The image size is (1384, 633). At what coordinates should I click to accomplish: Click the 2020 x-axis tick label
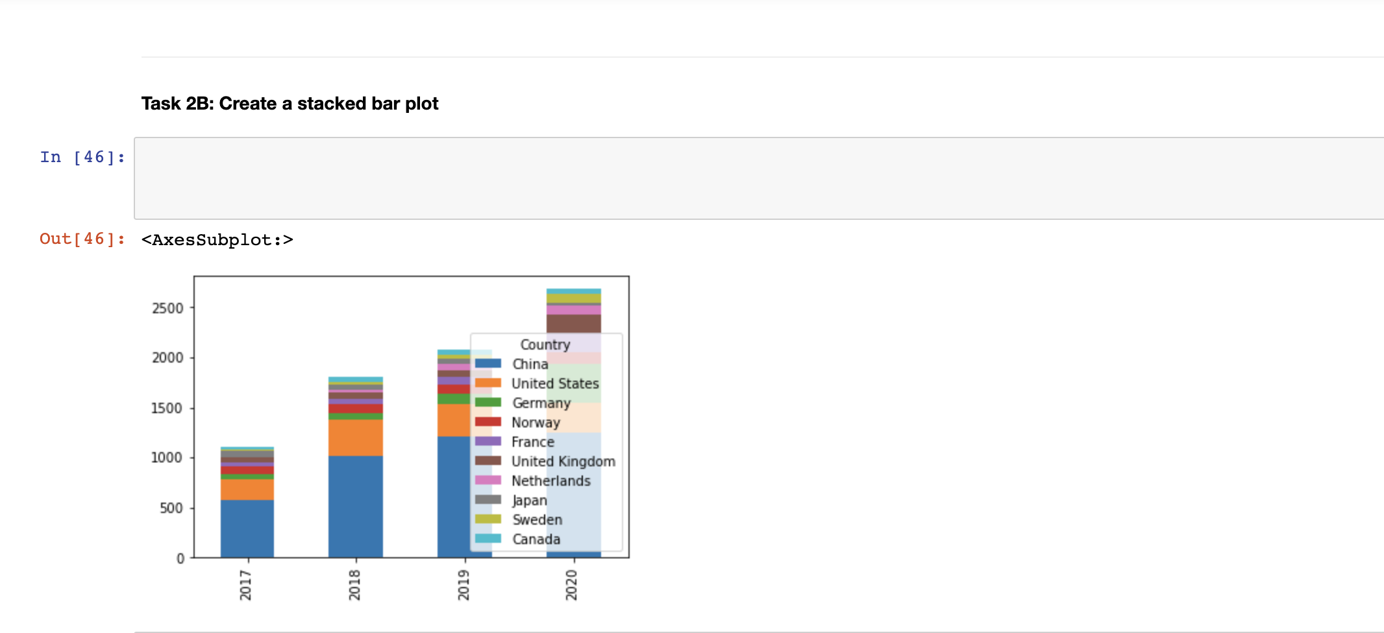coord(571,585)
